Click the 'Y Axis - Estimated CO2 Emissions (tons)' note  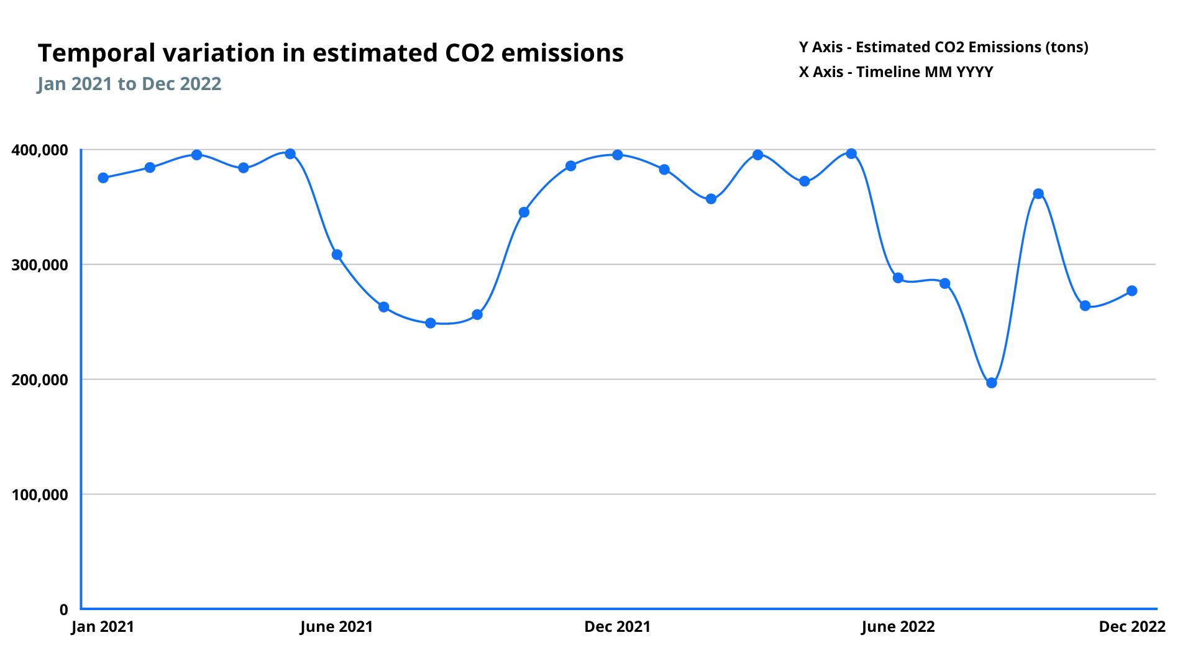943,47
